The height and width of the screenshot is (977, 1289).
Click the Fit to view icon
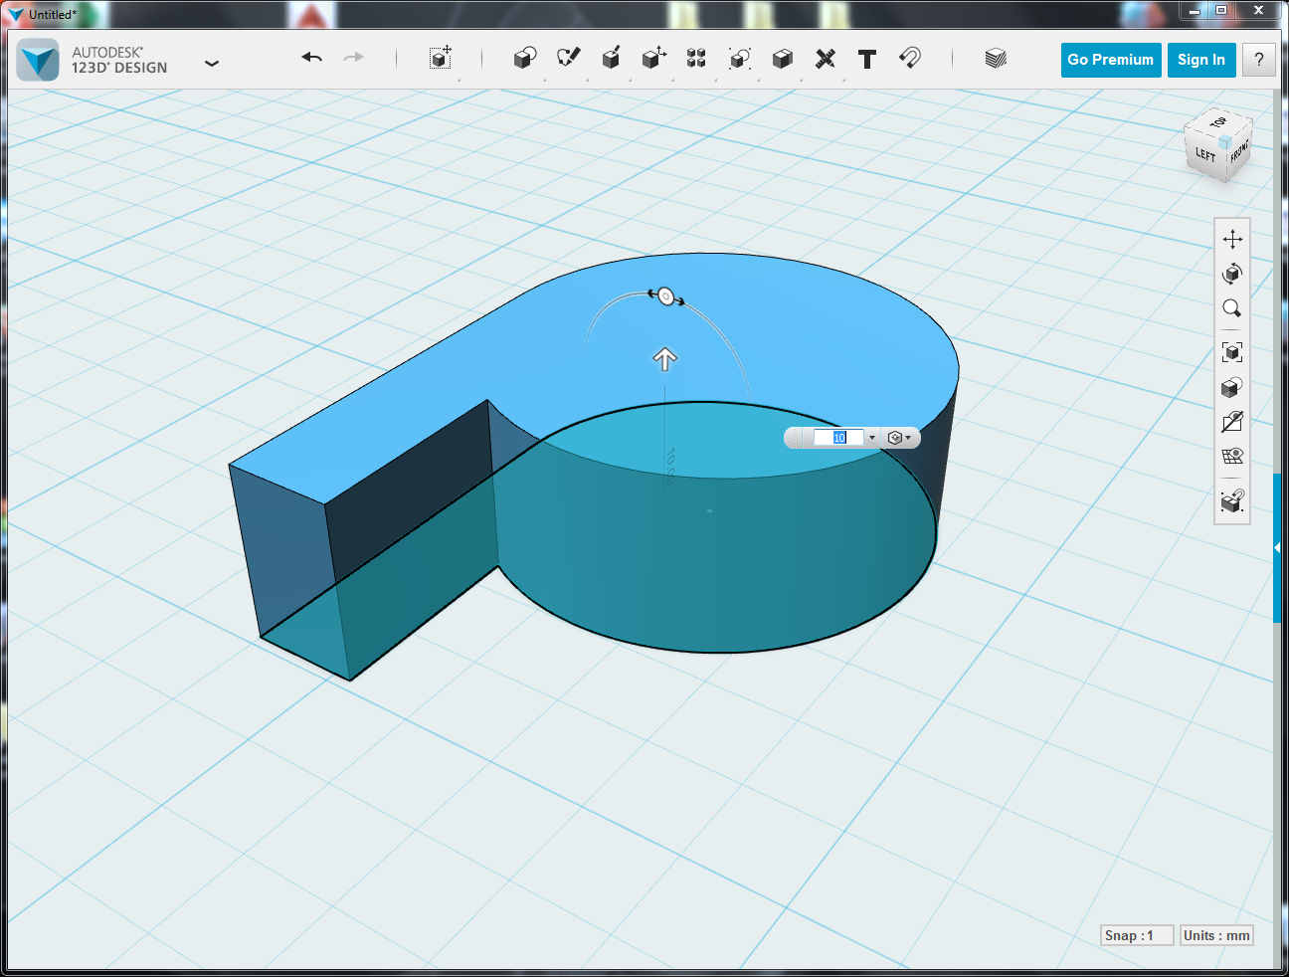pos(1232,352)
